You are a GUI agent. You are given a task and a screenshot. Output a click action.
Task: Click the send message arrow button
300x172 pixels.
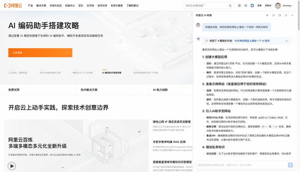coord(290,165)
